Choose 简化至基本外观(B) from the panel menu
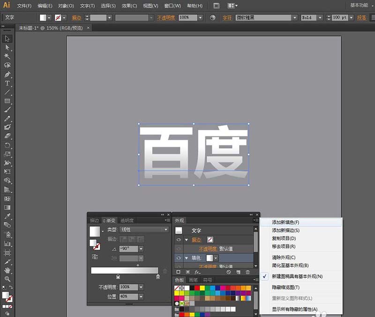375x317 pixels. click(x=290, y=266)
